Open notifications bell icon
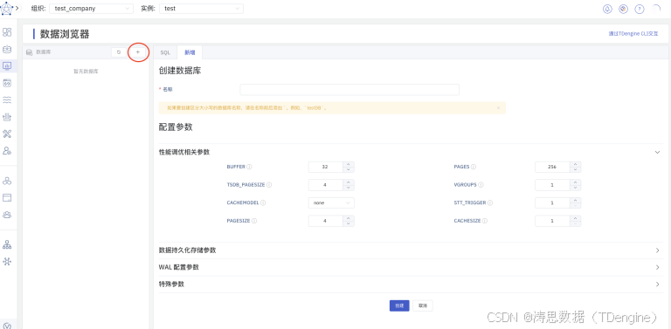Viewport: 671px width, 329px height. point(607,9)
